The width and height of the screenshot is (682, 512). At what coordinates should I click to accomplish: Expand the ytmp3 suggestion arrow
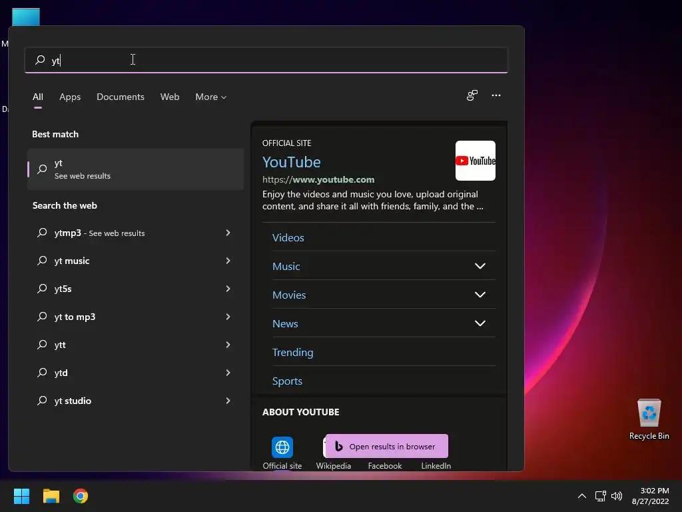(228, 233)
